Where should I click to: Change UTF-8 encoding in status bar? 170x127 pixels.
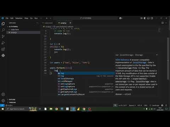point(140,105)
